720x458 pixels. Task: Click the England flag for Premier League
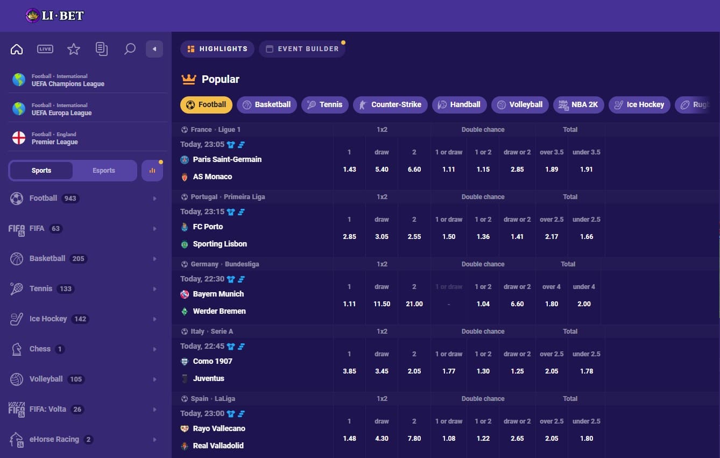19,138
